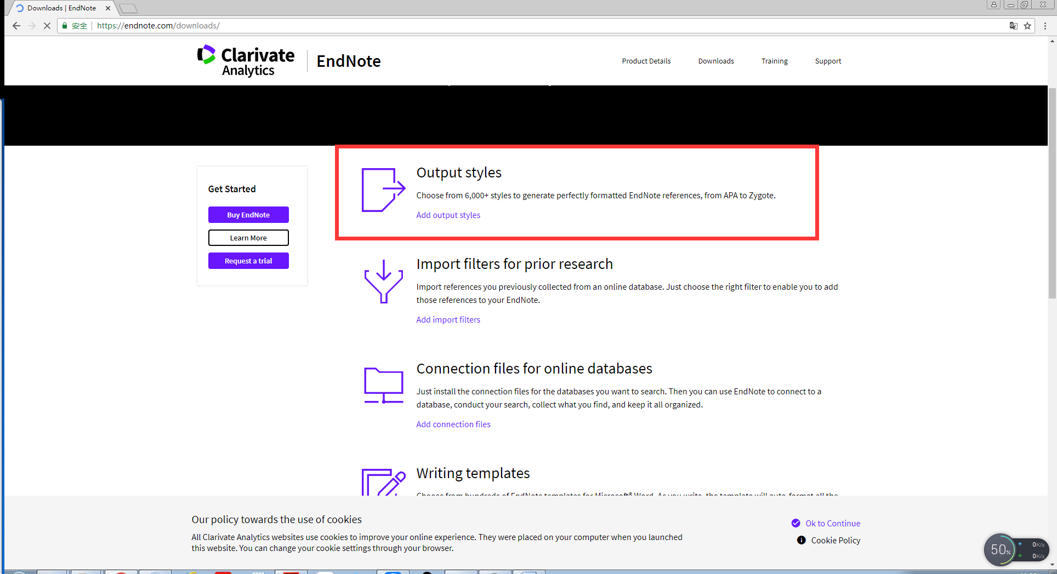The image size is (1057, 574).
Task: Click the vertical scrollbar thumb
Action: coord(1052,193)
